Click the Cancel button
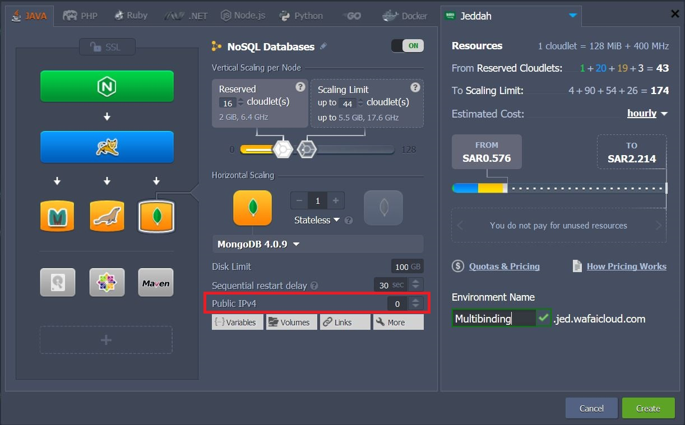 click(x=591, y=408)
